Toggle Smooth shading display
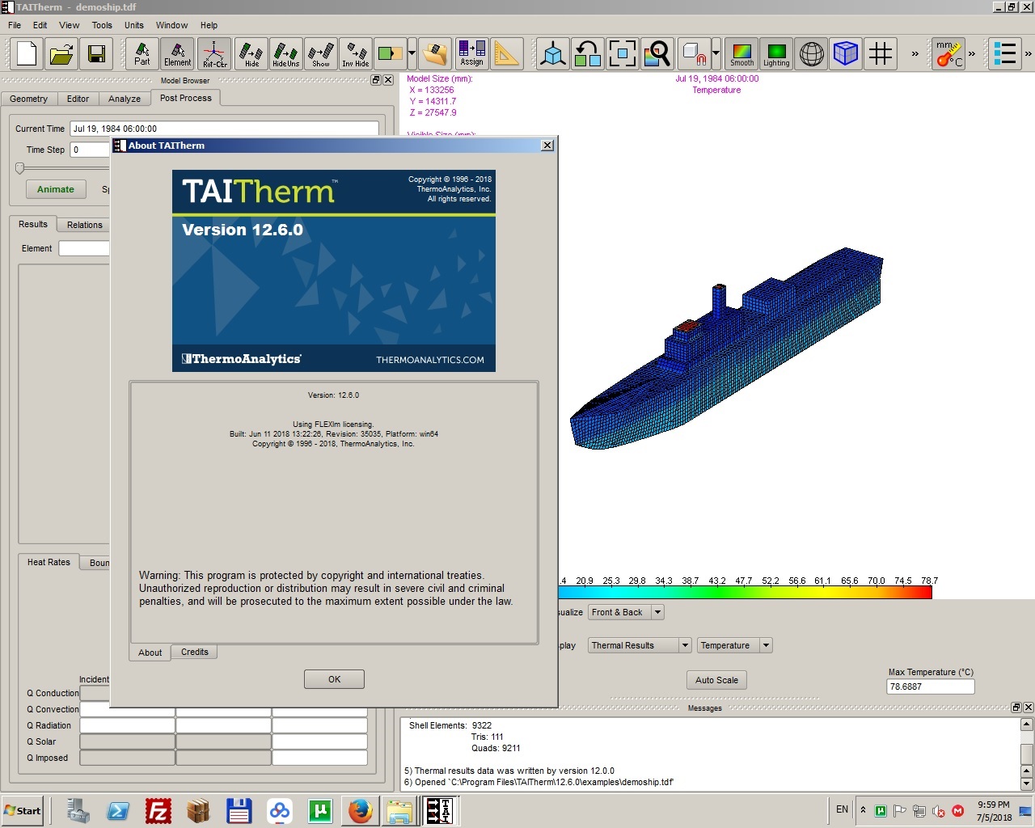This screenshot has width=1035, height=828. click(x=741, y=54)
